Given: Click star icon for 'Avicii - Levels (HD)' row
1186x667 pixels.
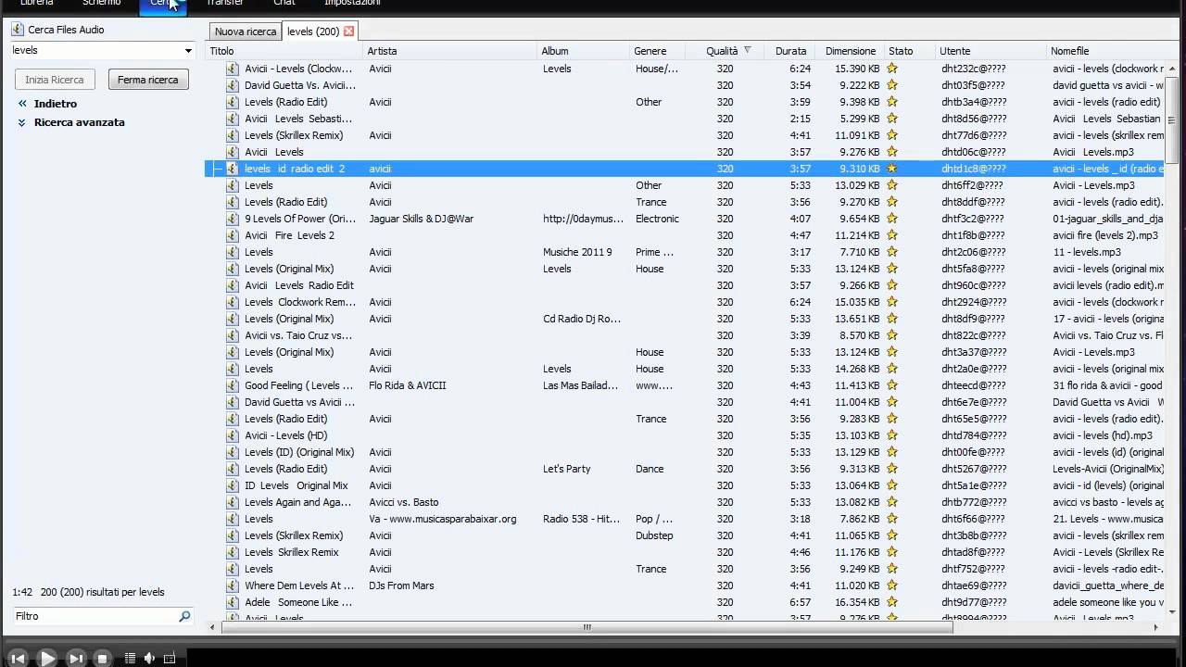Looking at the screenshot, I should click(892, 435).
